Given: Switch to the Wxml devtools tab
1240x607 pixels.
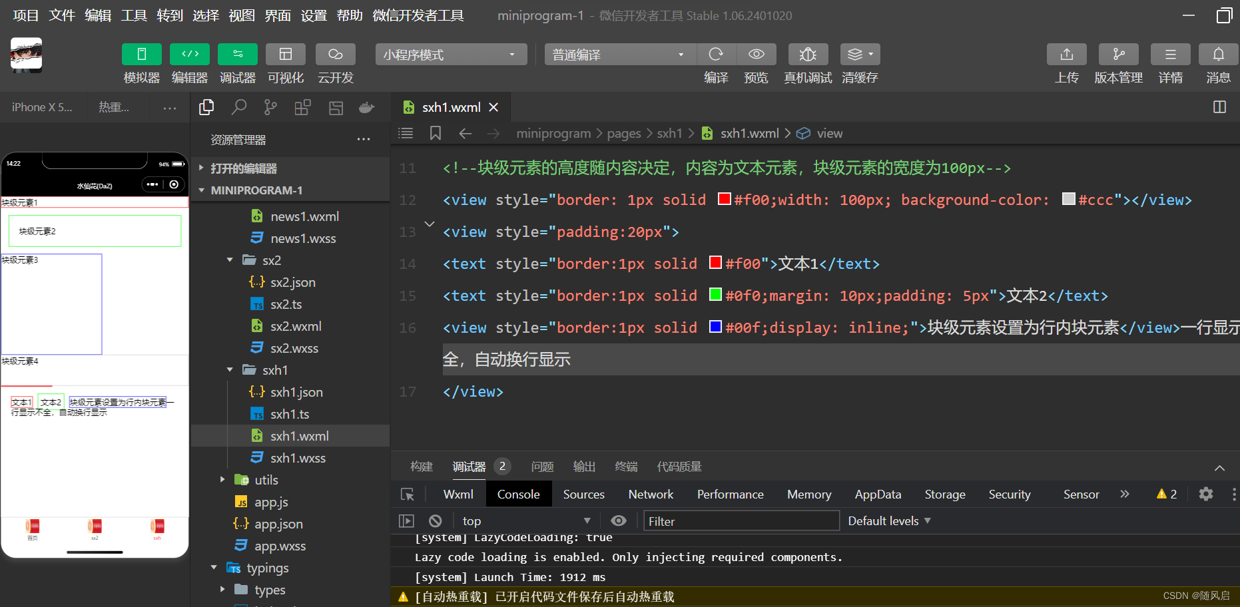Looking at the screenshot, I should click(x=458, y=494).
